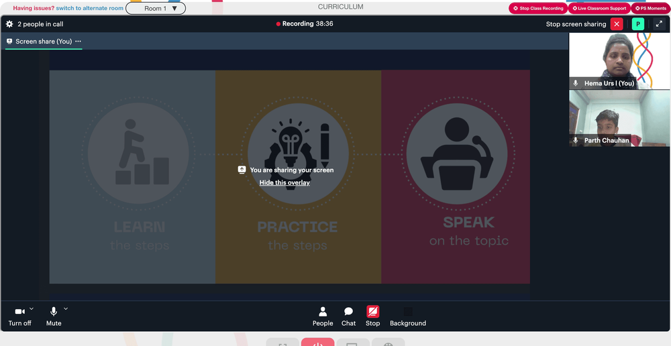Open the Chat panel
The image size is (671, 346).
(348, 316)
